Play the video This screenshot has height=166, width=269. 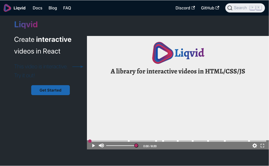(94, 146)
